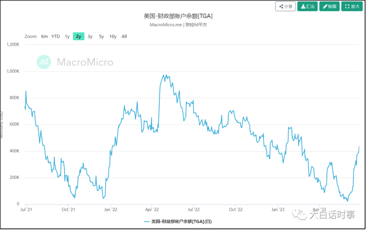Click the Jan '22 x-axis label

point(111,210)
